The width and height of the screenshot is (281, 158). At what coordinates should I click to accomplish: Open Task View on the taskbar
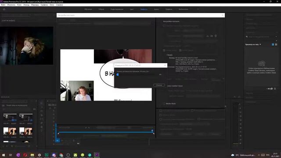[11, 155]
